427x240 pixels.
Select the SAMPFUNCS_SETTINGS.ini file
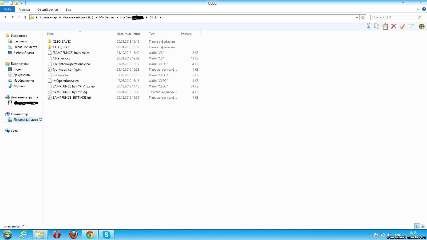(72, 98)
